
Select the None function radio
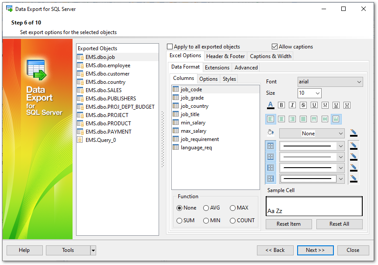pyautogui.click(x=179, y=208)
